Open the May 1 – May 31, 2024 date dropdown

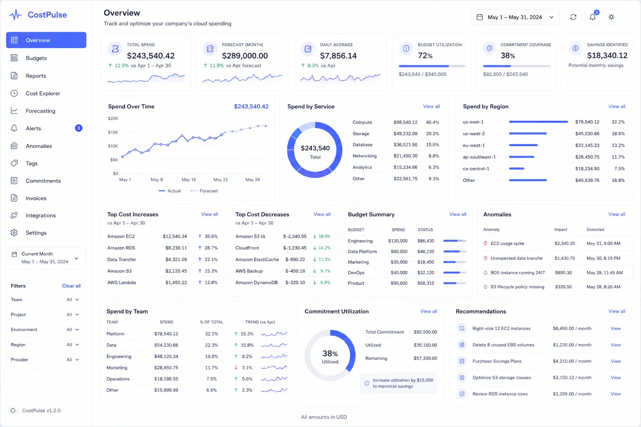(515, 17)
